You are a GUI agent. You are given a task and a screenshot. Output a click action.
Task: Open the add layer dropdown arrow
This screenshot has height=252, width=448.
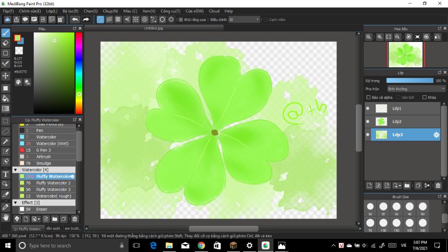click(x=399, y=185)
